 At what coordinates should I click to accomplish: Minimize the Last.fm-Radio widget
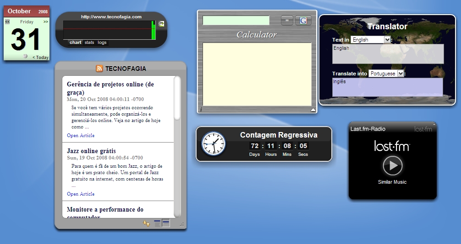tap(434, 124)
